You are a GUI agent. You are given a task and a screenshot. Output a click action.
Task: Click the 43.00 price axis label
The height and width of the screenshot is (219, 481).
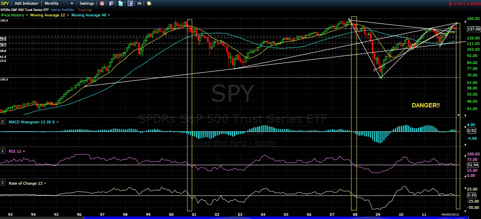pyautogui.click(x=472, y=108)
